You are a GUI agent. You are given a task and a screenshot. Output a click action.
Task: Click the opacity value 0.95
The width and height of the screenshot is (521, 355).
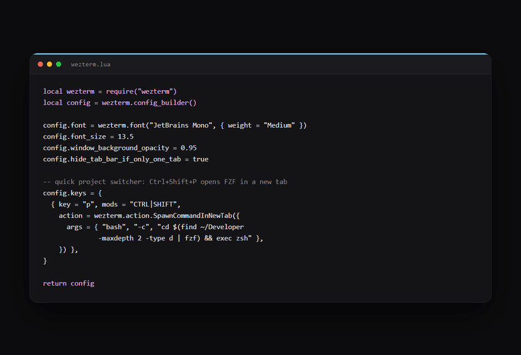tap(189, 148)
